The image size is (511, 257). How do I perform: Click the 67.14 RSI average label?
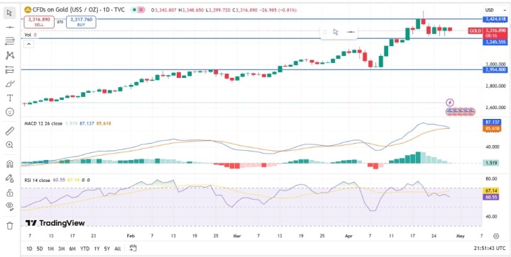click(491, 190)
